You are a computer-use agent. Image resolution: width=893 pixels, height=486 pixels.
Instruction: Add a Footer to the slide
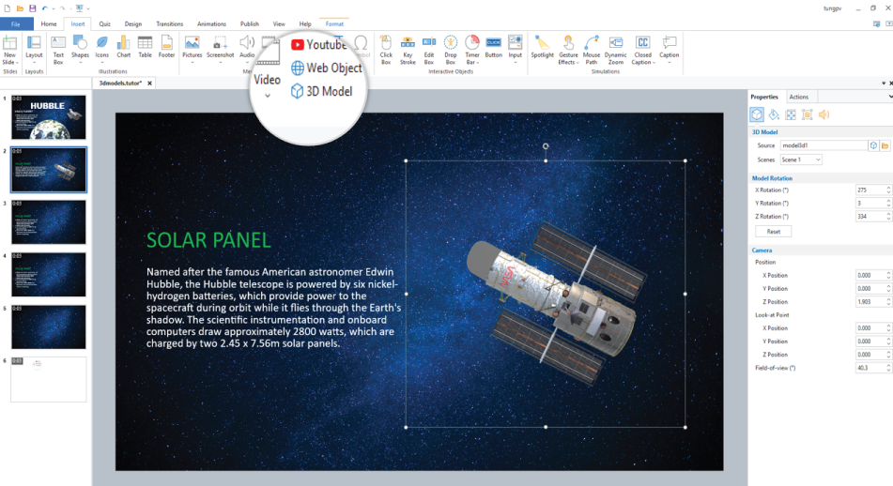166,48
